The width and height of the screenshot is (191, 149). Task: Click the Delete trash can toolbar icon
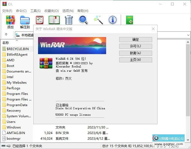pyautogui.click(x=69, y=20)
